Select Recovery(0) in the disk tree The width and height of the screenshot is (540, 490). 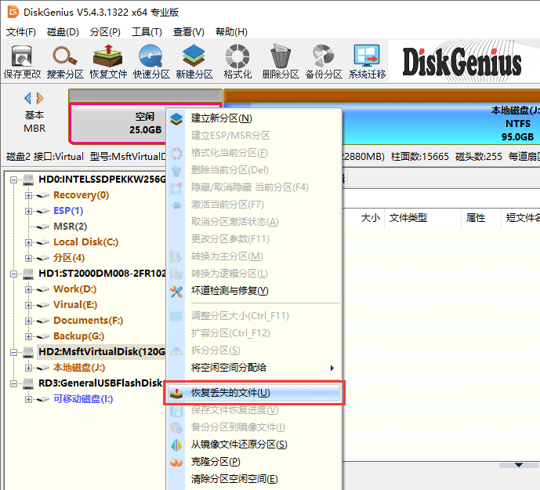click(82, 195)
